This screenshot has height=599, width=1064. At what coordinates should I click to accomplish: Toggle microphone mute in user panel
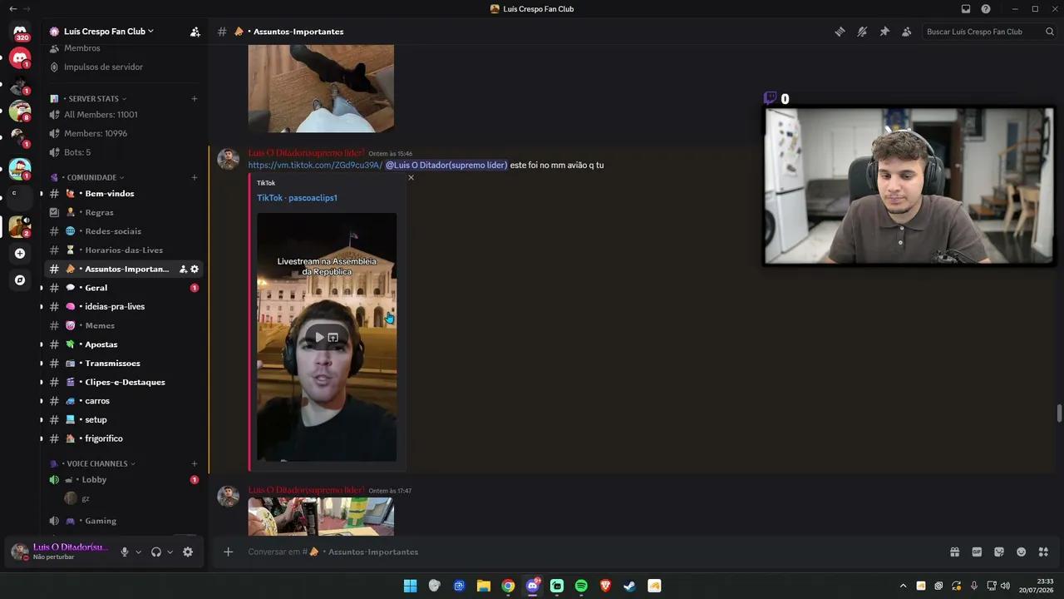coord(125,552)
